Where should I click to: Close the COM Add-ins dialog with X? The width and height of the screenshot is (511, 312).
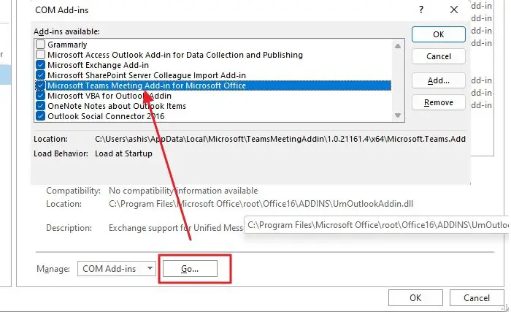454,9
